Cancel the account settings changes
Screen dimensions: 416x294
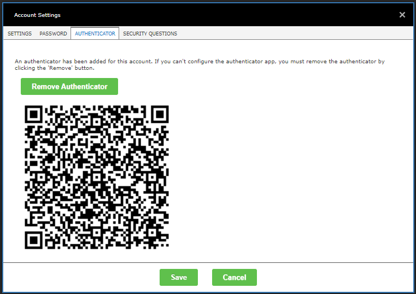(234, 277)
